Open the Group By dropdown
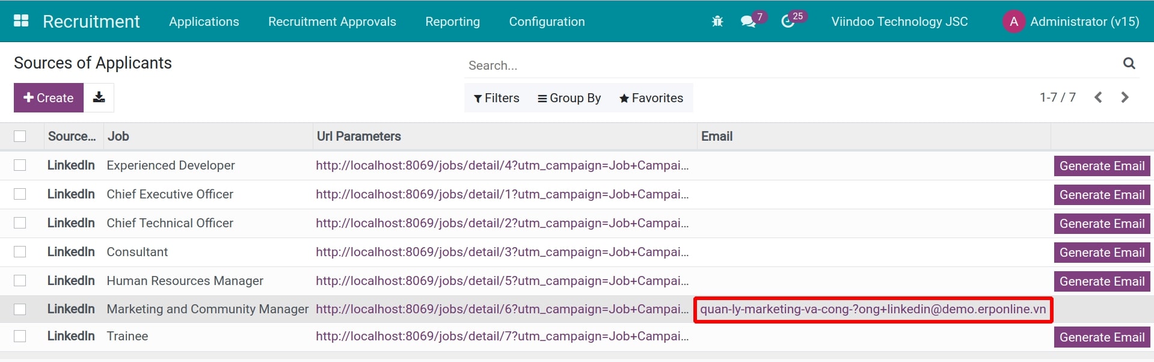Viewport: 1154px width, 362px height. [x=569, y=98]
